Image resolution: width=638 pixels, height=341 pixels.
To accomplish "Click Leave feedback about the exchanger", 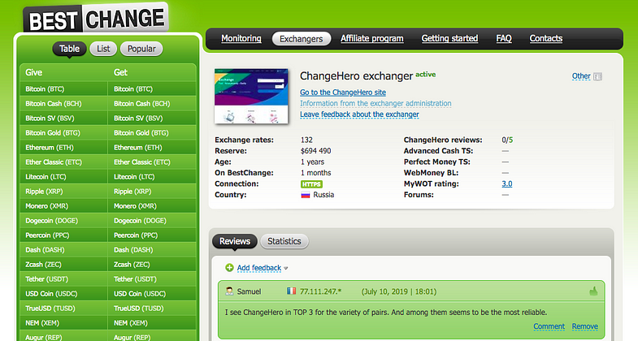I will [x=359, y=114].
